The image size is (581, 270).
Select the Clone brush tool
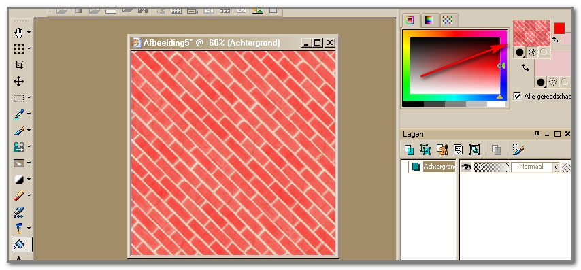pyautogui.click(x=19, y=147)
